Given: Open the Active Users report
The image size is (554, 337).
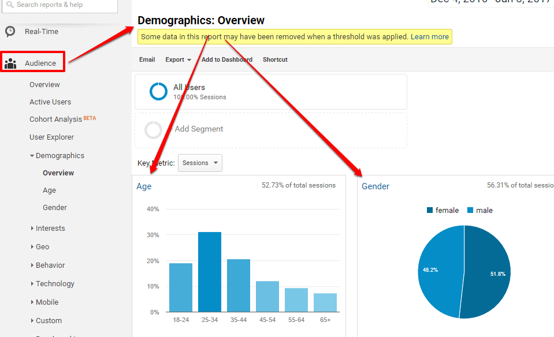Looking at the screenshot, I should (x=50, y=102).
